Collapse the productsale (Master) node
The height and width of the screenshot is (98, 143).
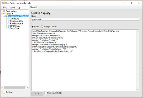(4, 16)
